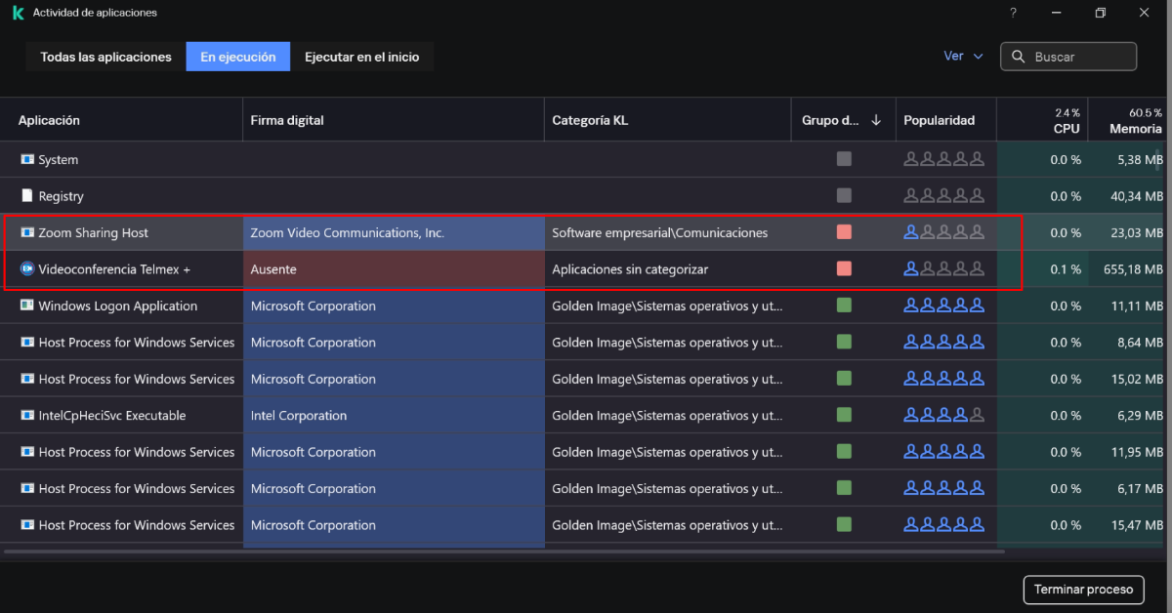Expand the Ver dropdown menu
Image resolution: width=1172 pixels, height=613 pixels.
(x=963, y=56)
